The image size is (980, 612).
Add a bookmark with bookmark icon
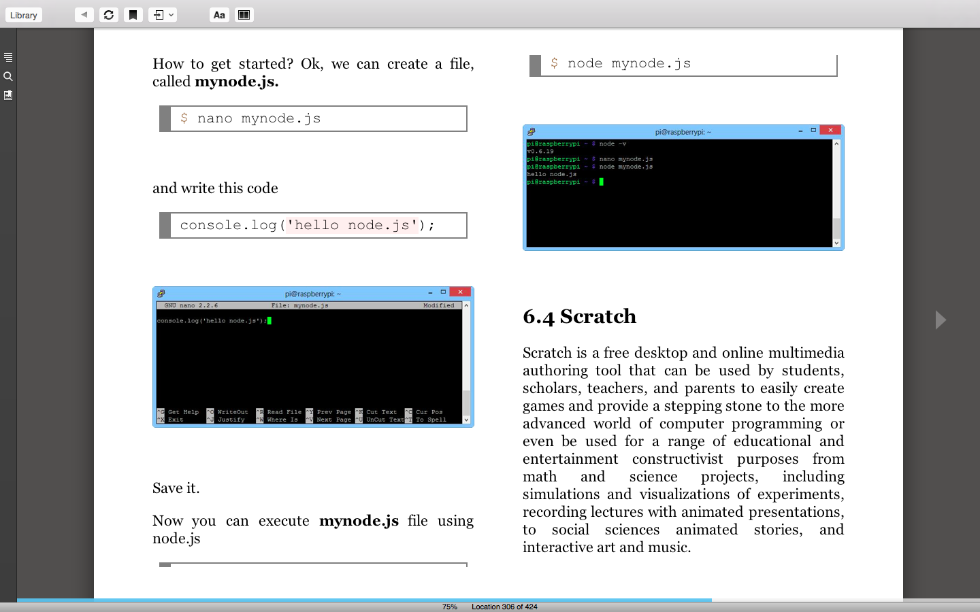click(x=133, y=14)
